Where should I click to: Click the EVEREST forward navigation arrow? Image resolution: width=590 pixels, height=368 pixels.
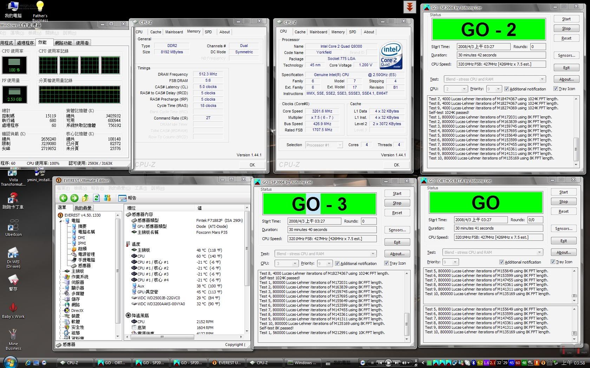(74, 198)
